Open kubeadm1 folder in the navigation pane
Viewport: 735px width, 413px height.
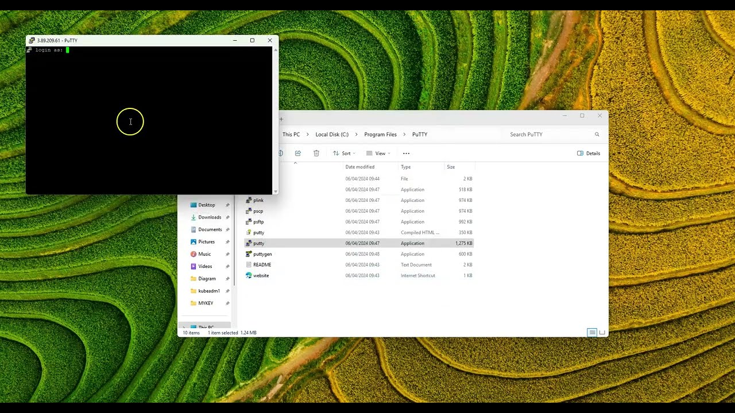point(209,291)
